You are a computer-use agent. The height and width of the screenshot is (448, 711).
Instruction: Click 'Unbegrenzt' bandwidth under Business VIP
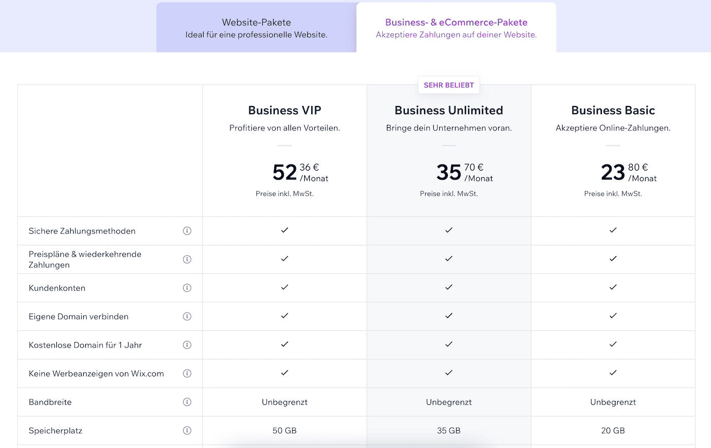coord(284,402)
